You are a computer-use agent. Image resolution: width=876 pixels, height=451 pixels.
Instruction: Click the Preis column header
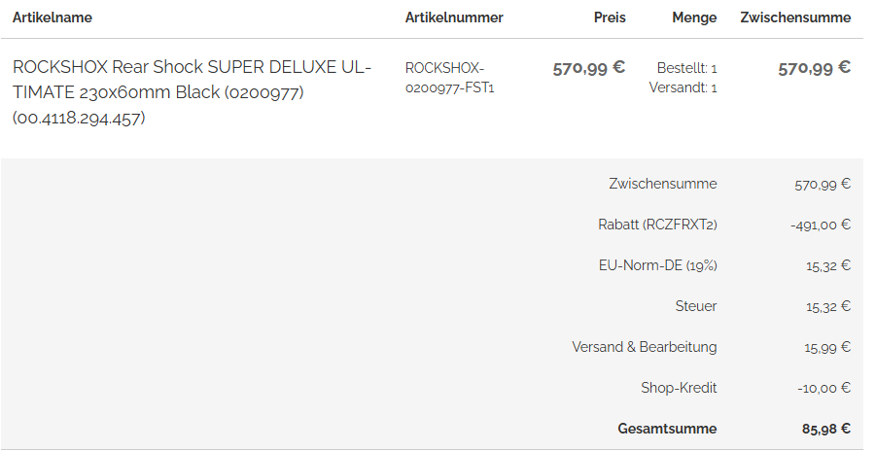pos(610,17)
